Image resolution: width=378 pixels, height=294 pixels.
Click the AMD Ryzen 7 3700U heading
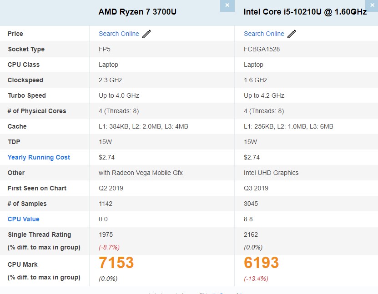137,12
